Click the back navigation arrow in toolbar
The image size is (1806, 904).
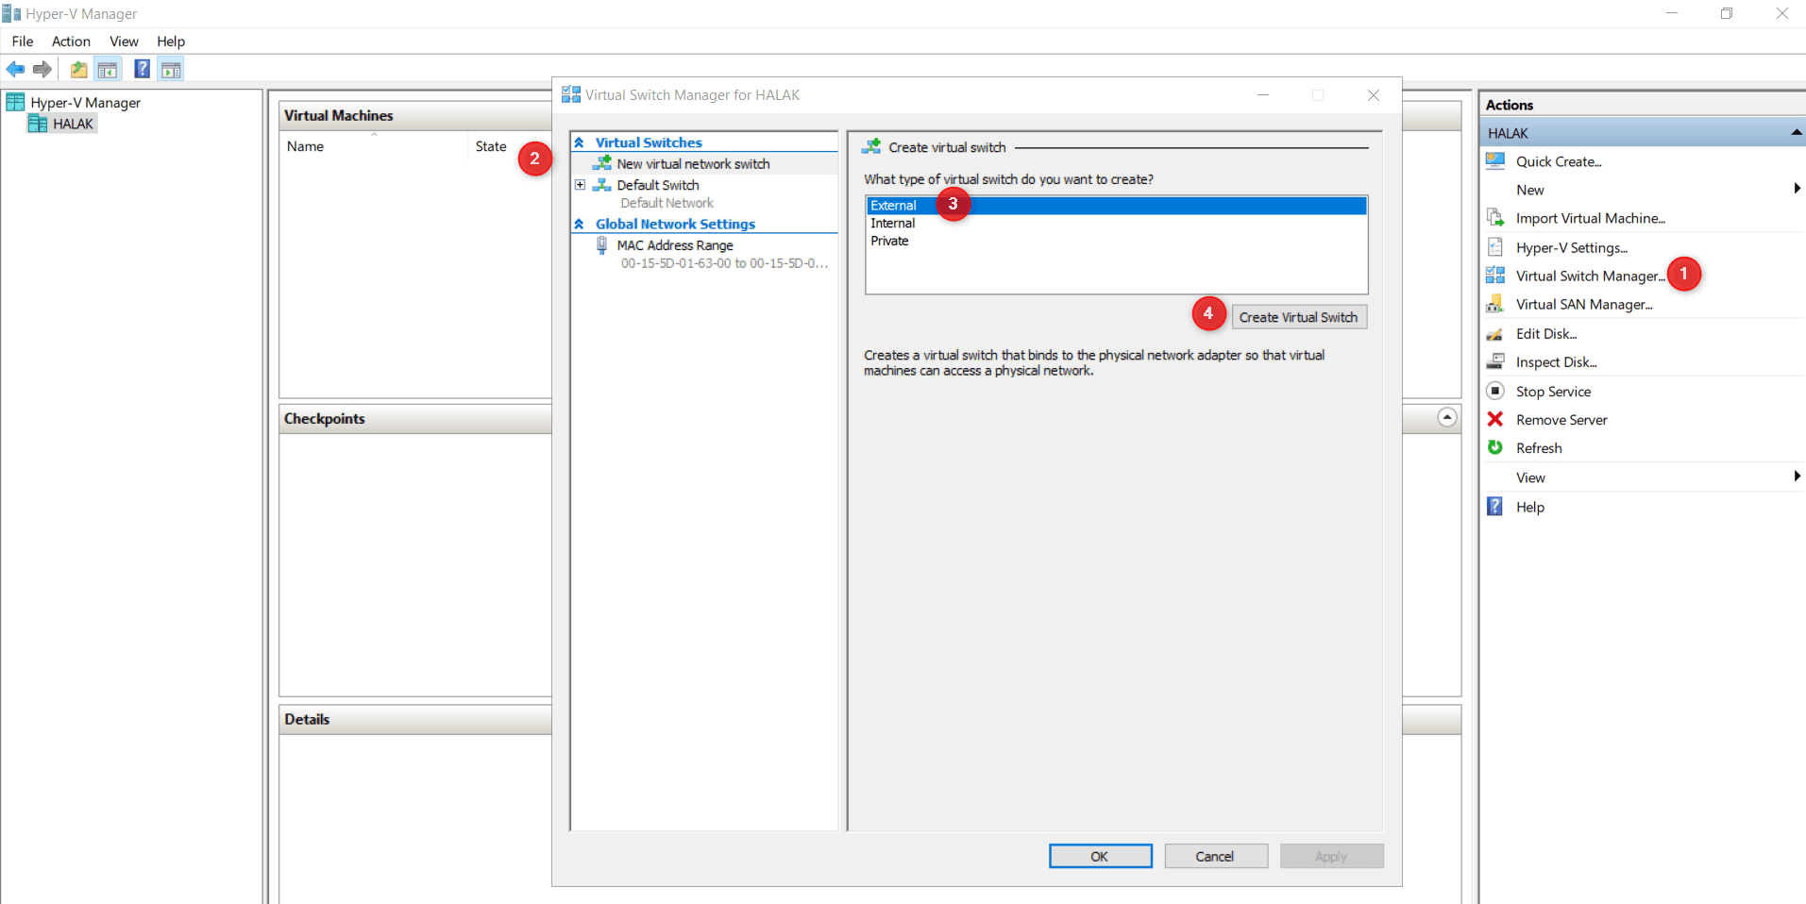tap(15, 69)
